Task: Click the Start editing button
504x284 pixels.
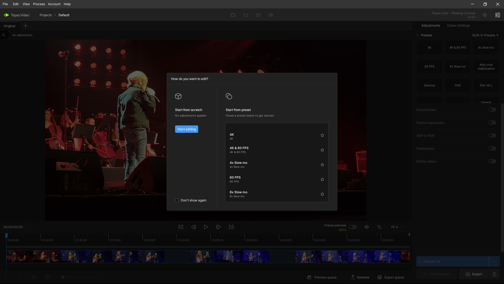Action: (187, 129)
